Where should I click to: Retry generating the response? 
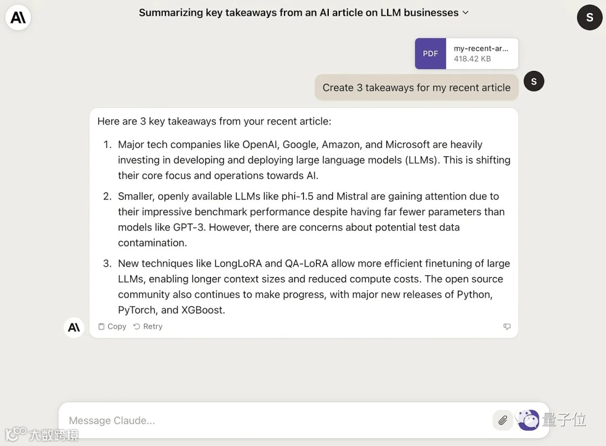pos(148,326)
